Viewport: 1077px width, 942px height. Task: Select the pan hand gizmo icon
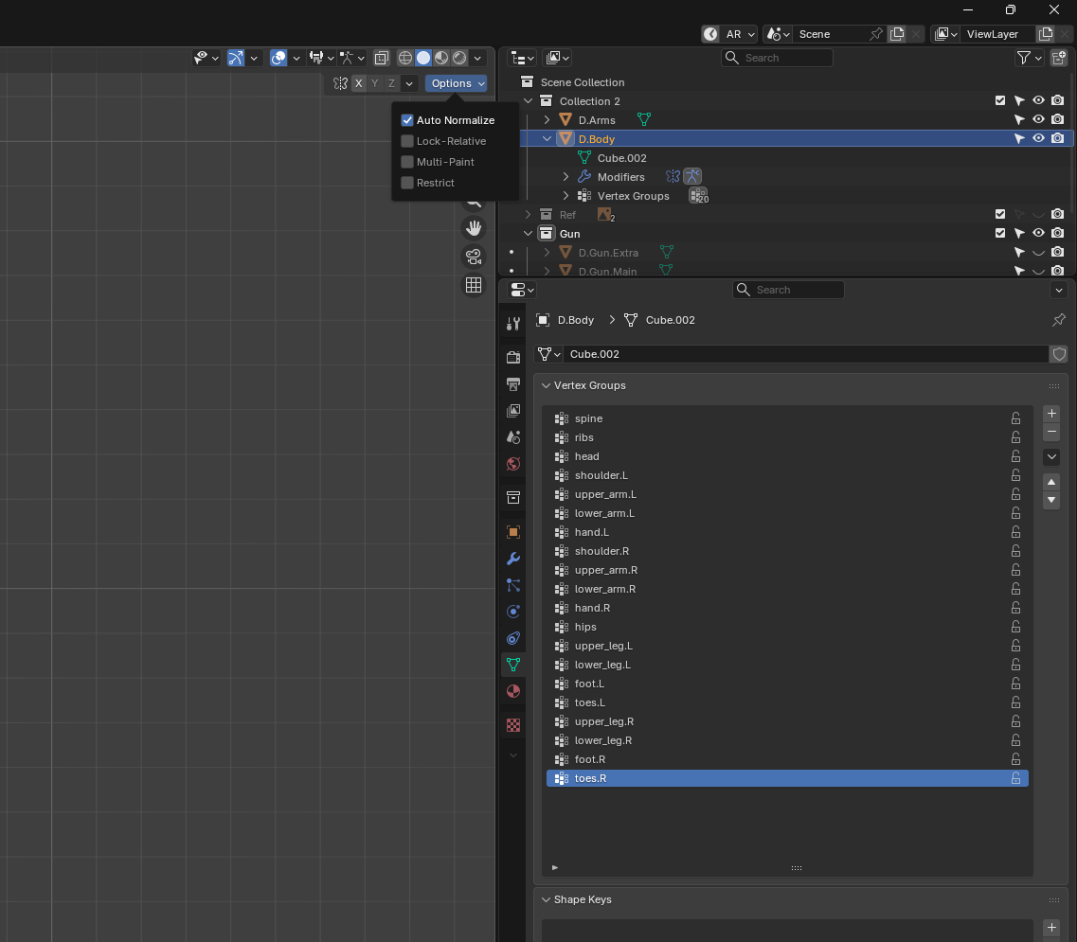[x=474, y=228]
